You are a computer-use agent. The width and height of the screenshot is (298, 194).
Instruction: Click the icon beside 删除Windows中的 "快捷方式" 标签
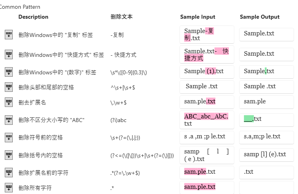(9, 54)
